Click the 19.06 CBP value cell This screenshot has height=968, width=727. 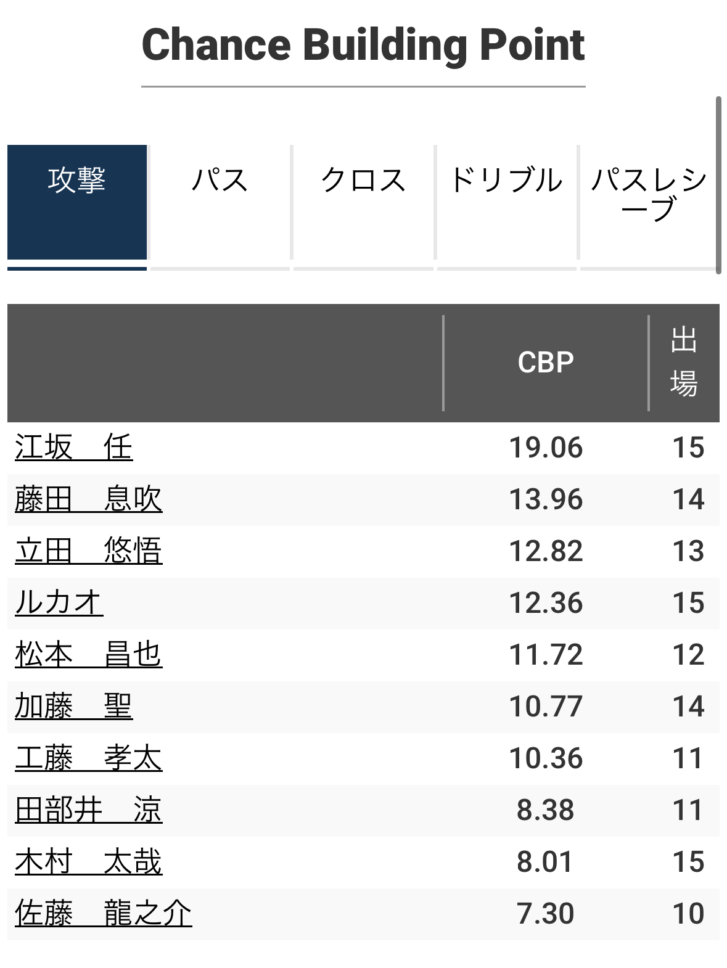[x=546, y=448]
